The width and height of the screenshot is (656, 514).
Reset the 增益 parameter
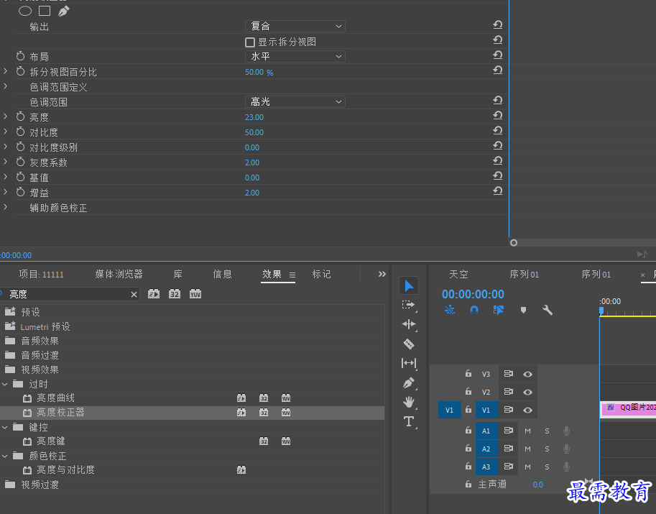(x=497, y=191)
